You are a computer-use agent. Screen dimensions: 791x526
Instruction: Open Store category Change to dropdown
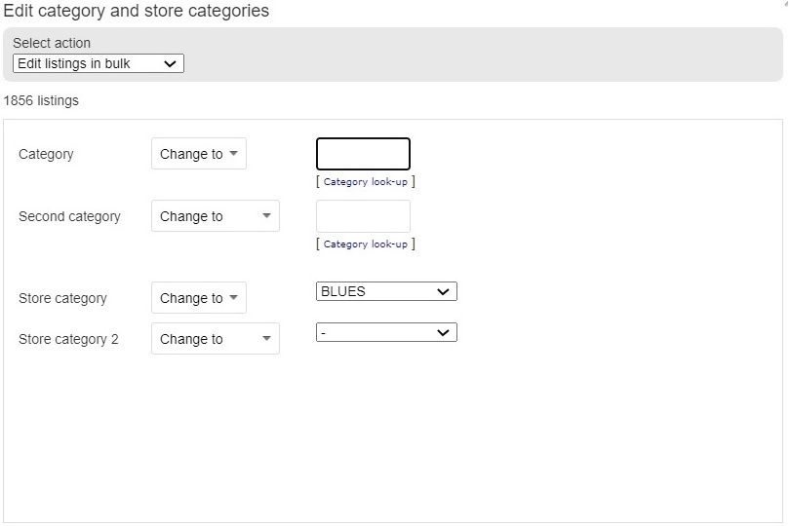click(x=199, y=298)
